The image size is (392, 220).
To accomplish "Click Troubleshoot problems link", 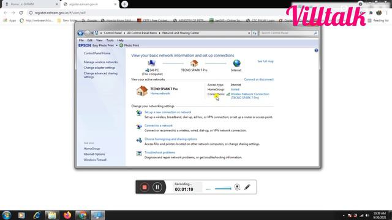I will [x=160, y=152].
